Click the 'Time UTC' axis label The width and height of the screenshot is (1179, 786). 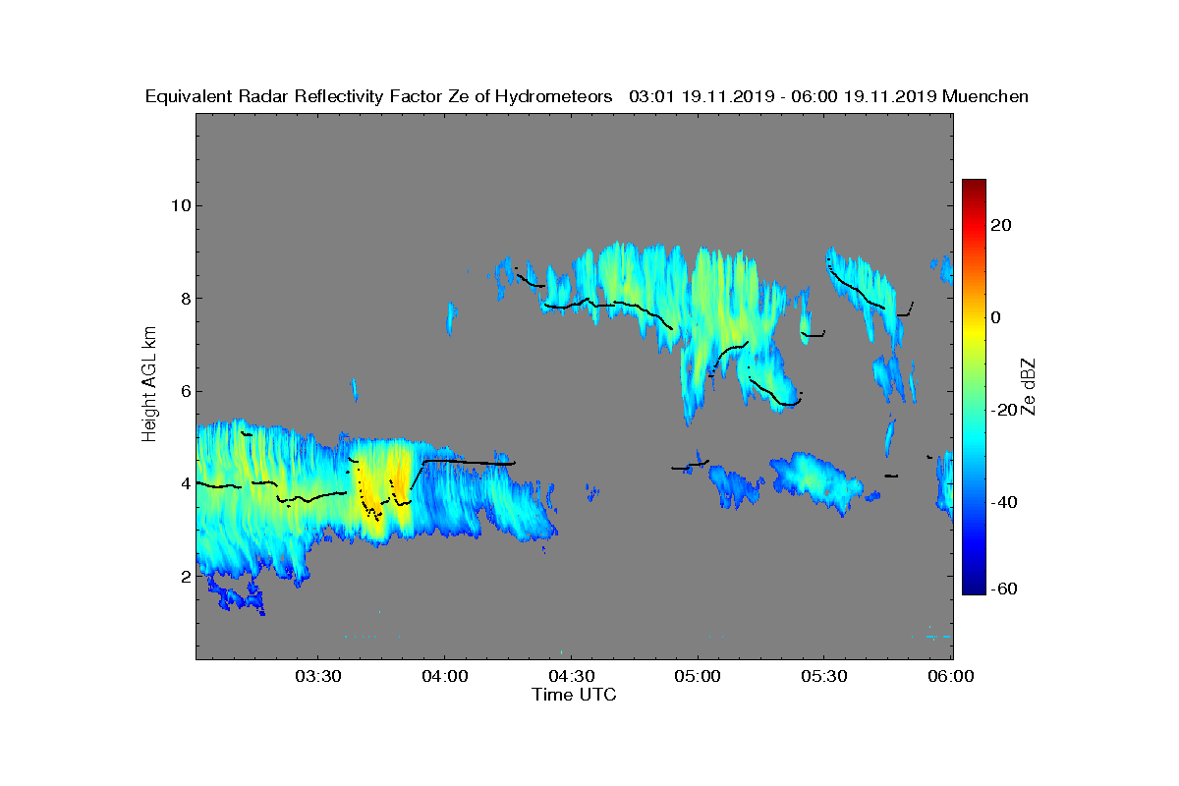[x=575, y=695]
